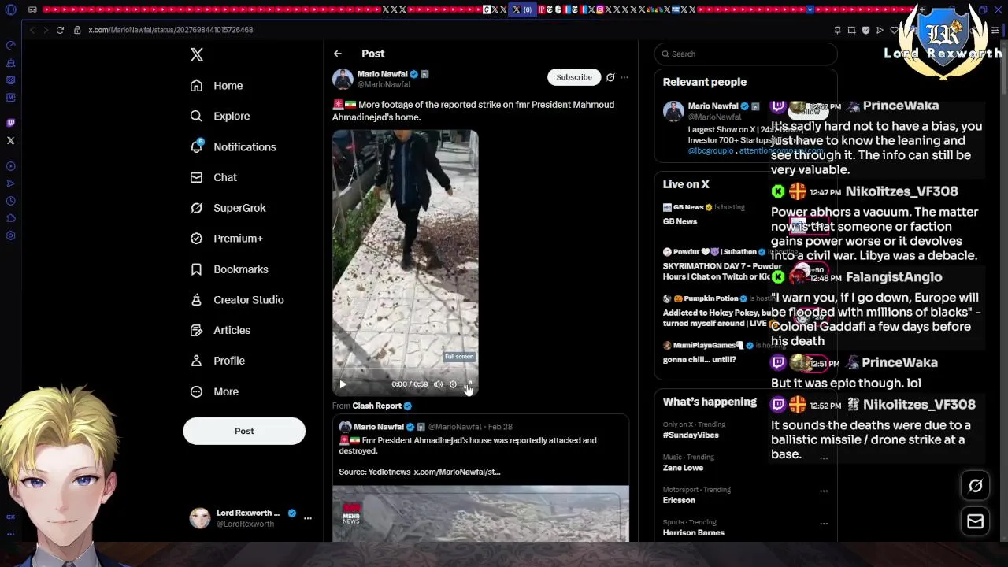Open the Clash Report source link
This screenshot has width=1008, height=567.
tap(382, 406)
